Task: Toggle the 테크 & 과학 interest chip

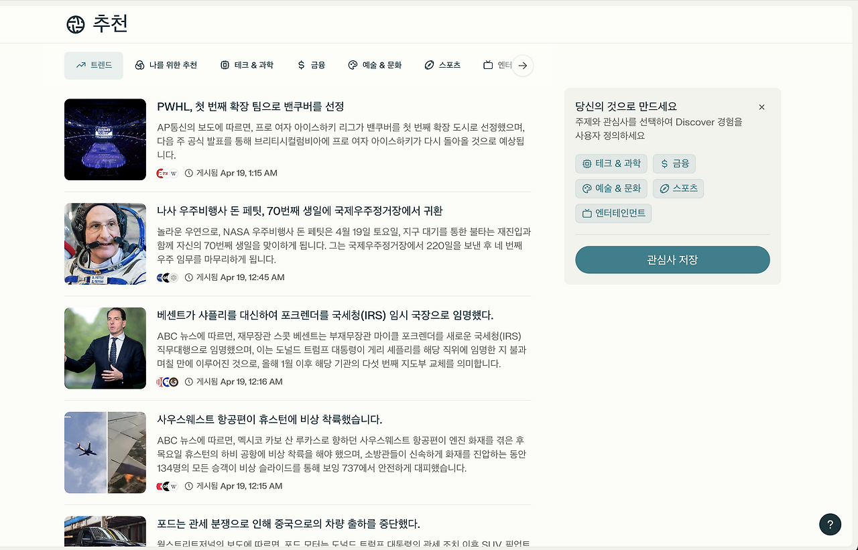Action: pyautogui.click(x=611, y=163)
